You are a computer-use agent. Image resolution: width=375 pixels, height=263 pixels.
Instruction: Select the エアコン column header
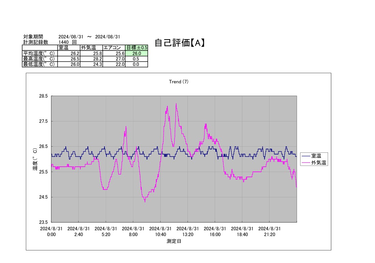(x=114, y=48)
